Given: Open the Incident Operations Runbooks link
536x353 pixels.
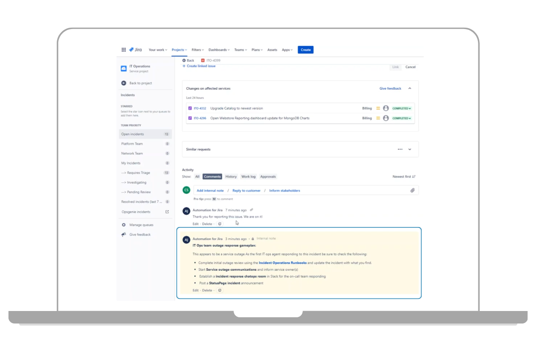Looking at the screenshot, I should coord(283,263).
